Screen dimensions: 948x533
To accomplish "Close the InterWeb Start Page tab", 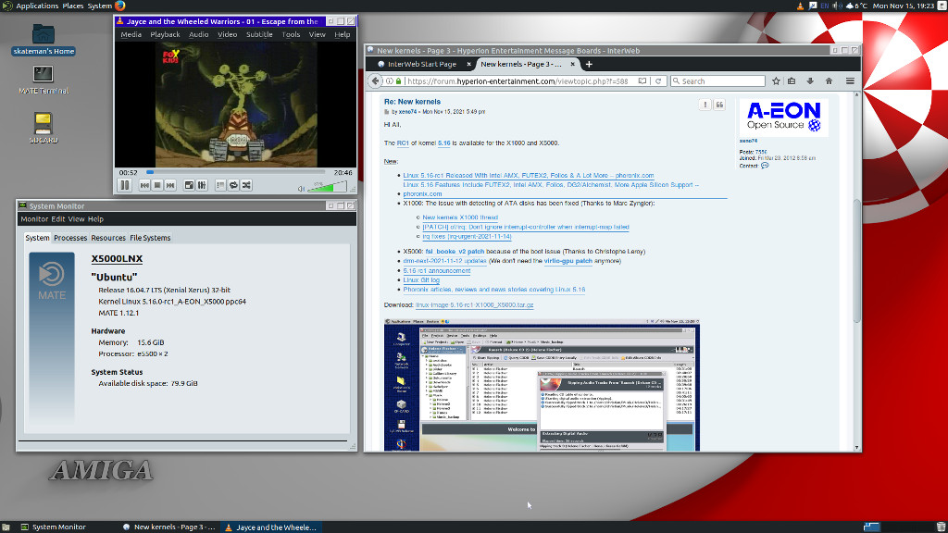I will pyautogui.click(x=468, y=64).
